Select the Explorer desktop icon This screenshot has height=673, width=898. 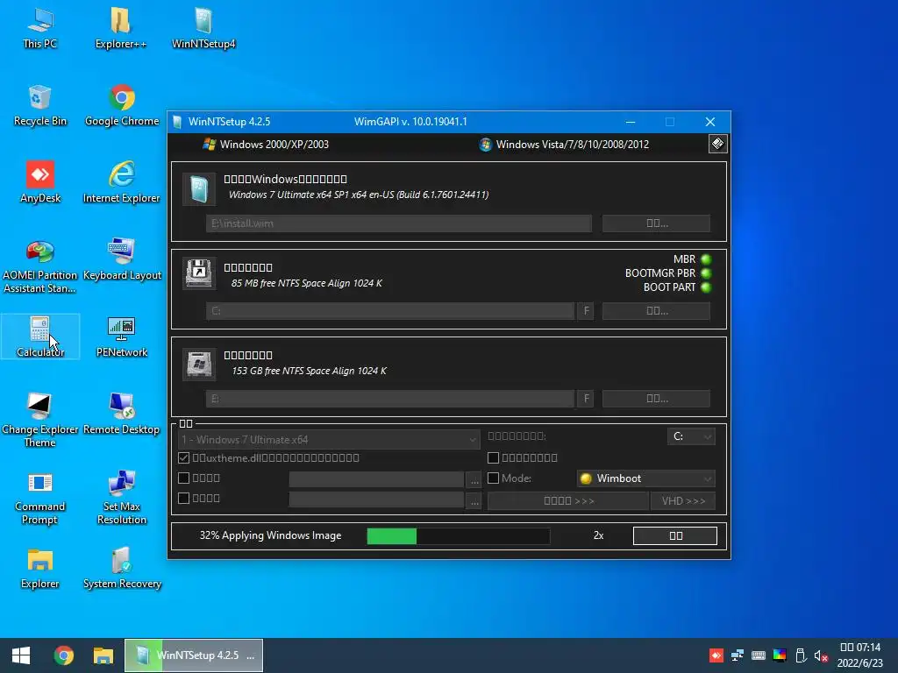[x=40, y=569]
